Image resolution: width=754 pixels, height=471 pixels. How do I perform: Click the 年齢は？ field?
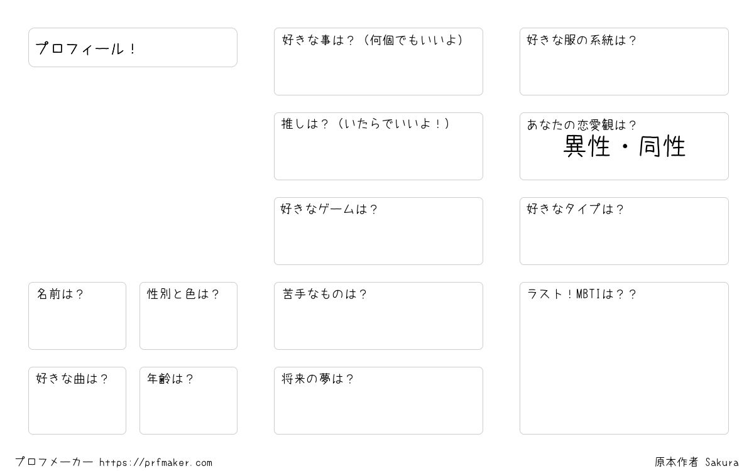point(188,401)
